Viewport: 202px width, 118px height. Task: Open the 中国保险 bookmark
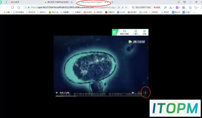pyautogui.click(x=77, y=12)
